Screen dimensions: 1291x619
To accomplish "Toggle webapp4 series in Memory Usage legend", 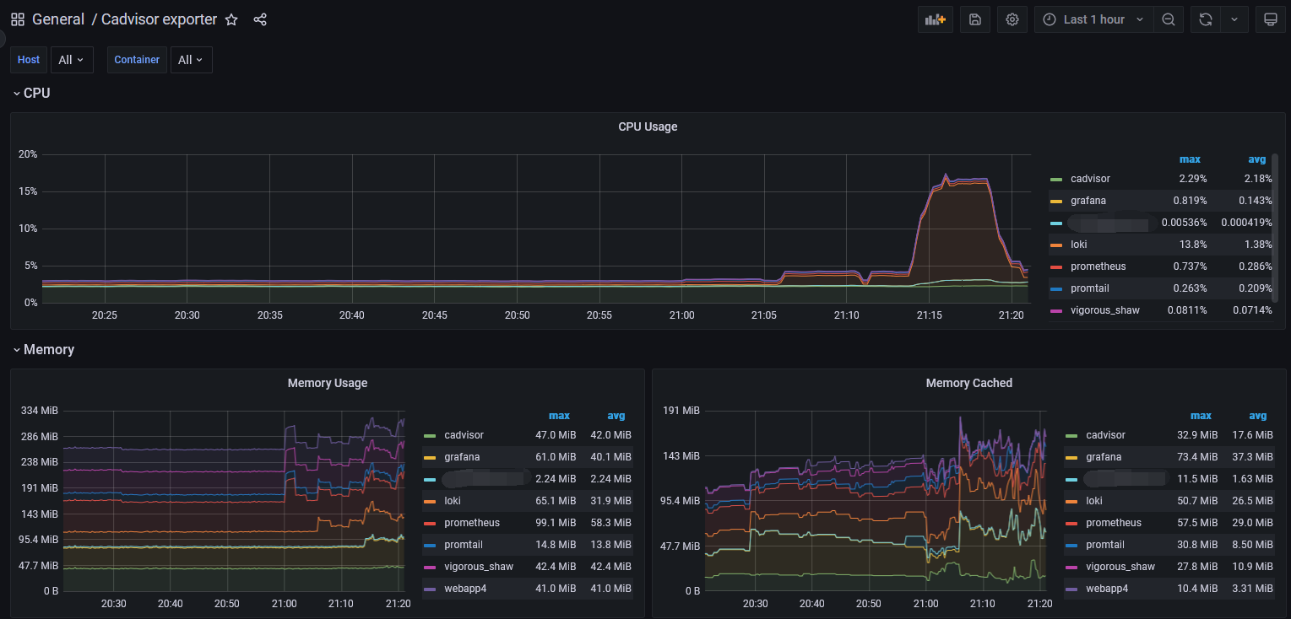I will (x=465, y=589).
